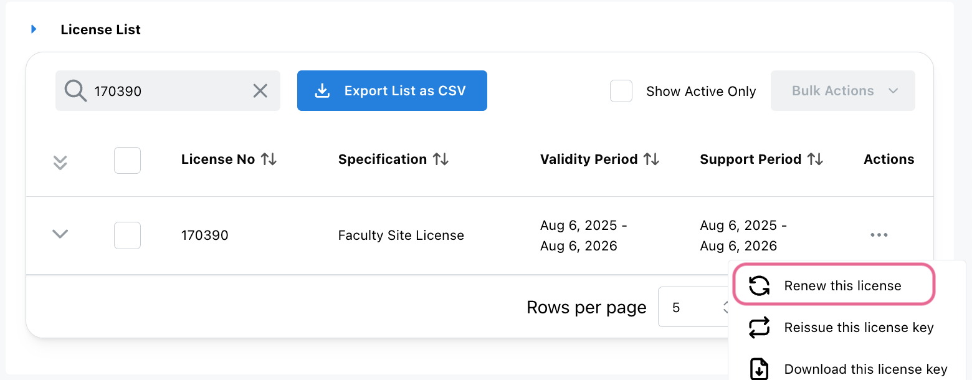Click the license number 170390 cell

click(205, 235)
